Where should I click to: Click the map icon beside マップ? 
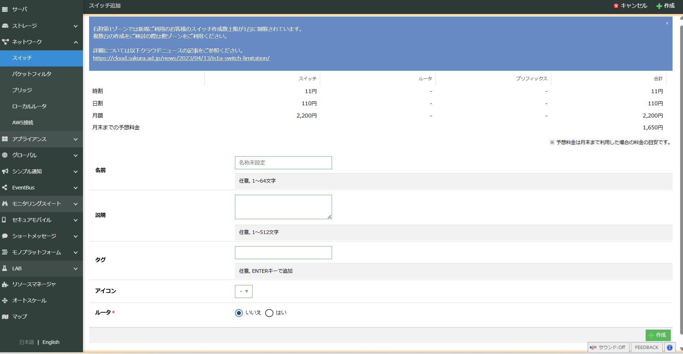(x=5, y=317)
